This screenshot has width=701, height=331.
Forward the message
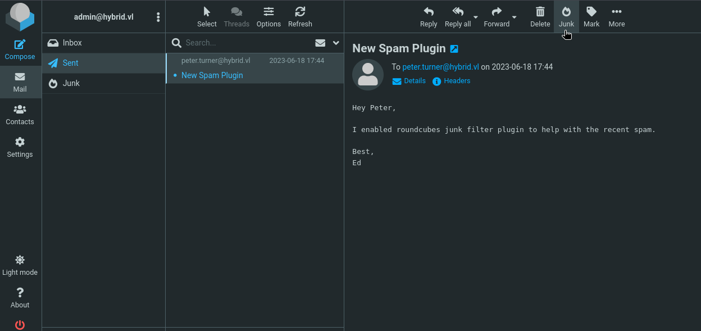[x=497, y=17]
